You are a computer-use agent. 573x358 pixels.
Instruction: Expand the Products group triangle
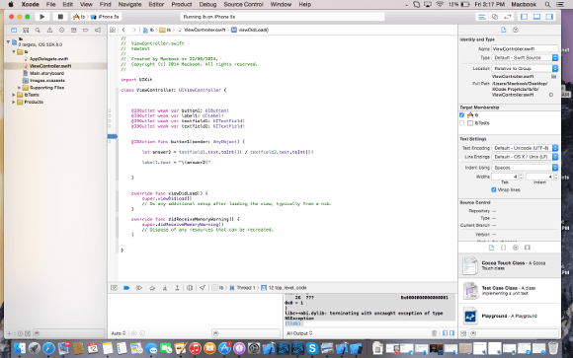[14, 102]
